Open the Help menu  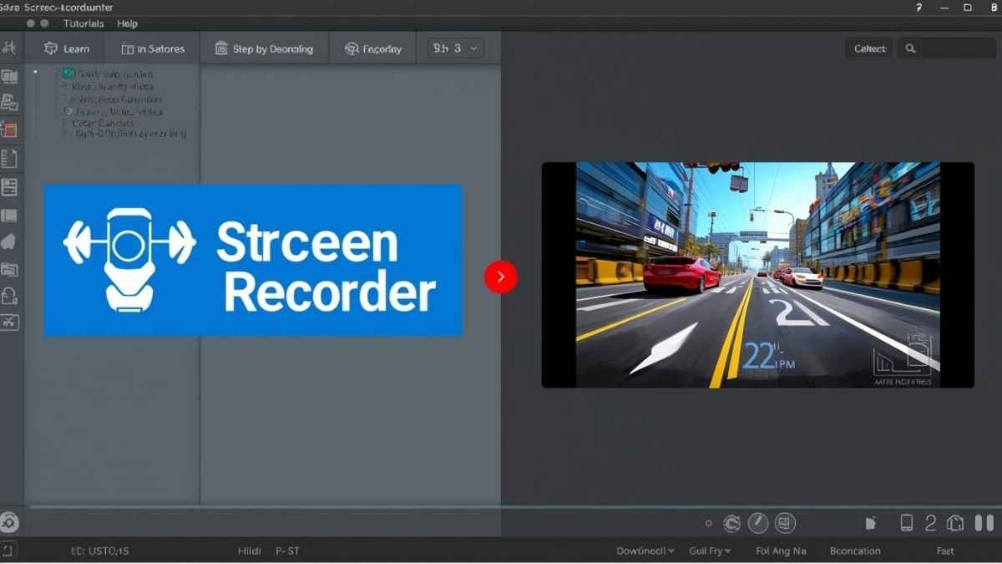(x=127, y=23)
